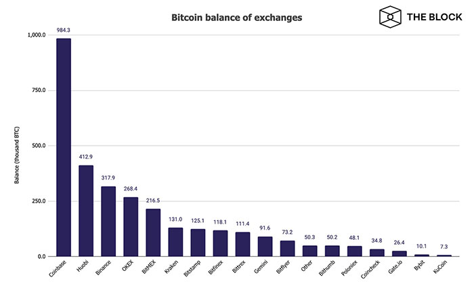Click the KuCoin axis label
Image resolution: width=474 pixels, height=292 pixels.
(x=440, y=267)
